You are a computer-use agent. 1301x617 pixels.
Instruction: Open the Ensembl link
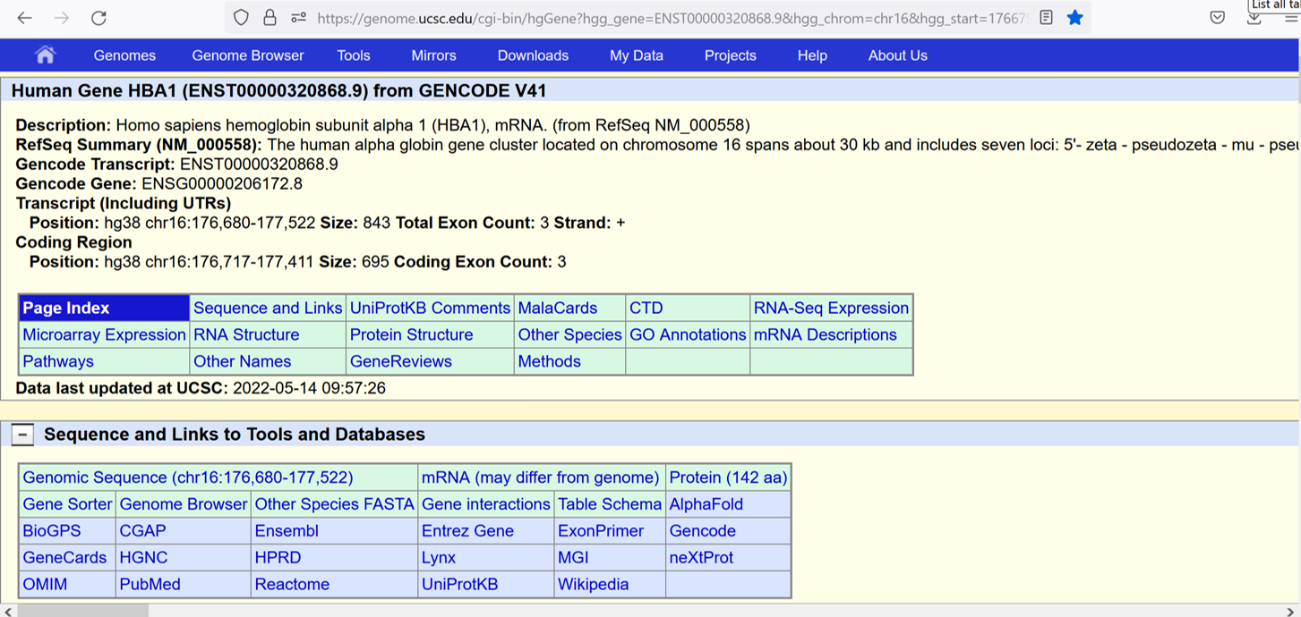point(287,531)
